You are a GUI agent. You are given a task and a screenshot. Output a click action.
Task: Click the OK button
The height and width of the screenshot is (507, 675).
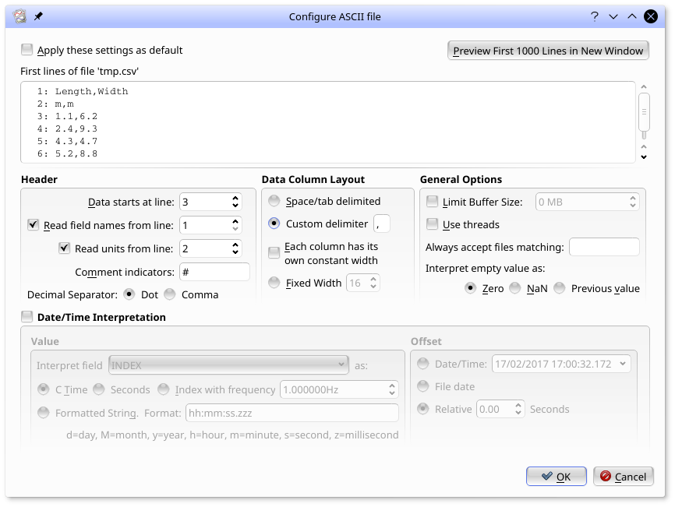(x=557, y=477)
